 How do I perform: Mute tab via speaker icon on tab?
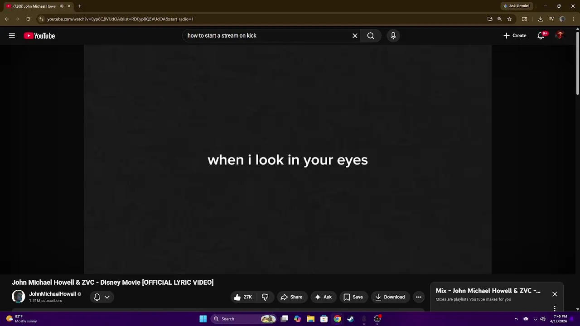point(62,6)
